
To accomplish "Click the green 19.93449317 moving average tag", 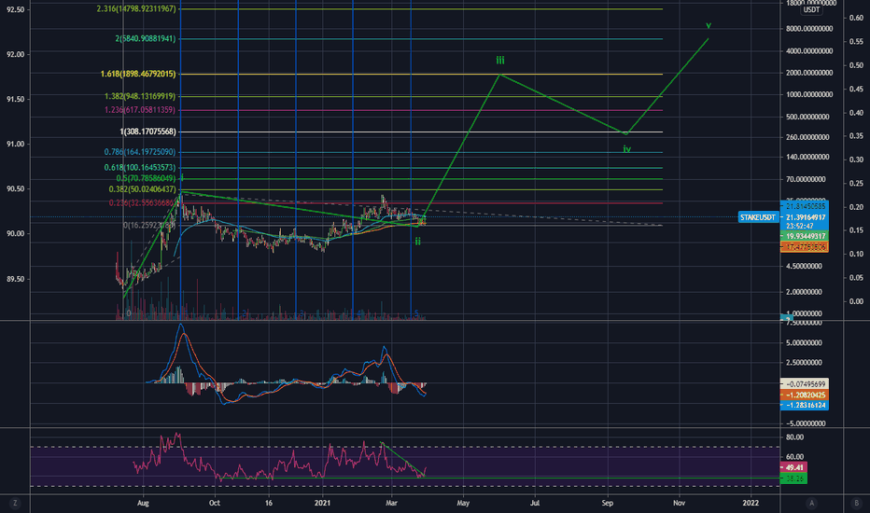I will 804,236.
